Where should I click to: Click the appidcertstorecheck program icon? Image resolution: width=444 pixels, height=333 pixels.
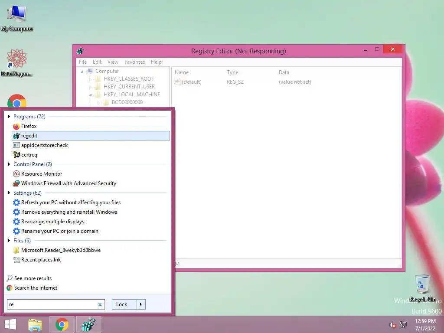[x=16, y=145]
